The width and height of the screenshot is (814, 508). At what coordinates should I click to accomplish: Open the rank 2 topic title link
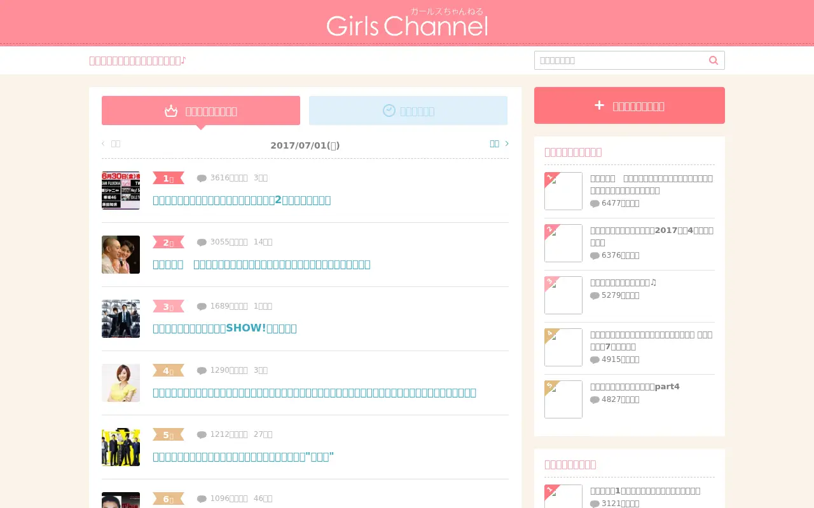coord(261,264)
